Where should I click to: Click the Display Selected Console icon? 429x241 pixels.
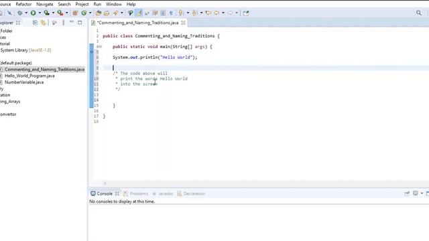coord(416,193)
